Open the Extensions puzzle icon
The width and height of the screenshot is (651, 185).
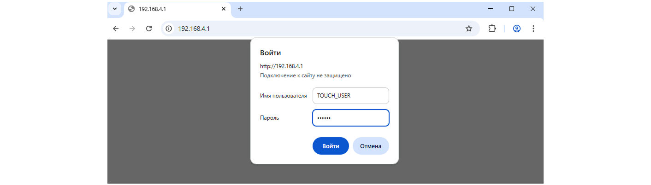point(492,29)
